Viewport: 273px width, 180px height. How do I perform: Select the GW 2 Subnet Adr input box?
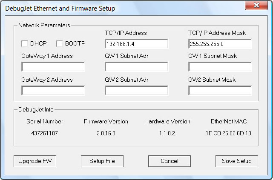click(136, 91)
